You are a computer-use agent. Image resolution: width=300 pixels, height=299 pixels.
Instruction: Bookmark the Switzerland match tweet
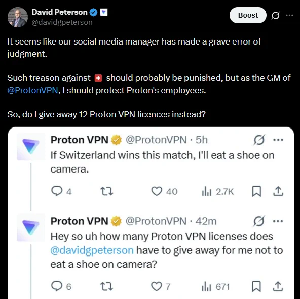pos(256,191)
